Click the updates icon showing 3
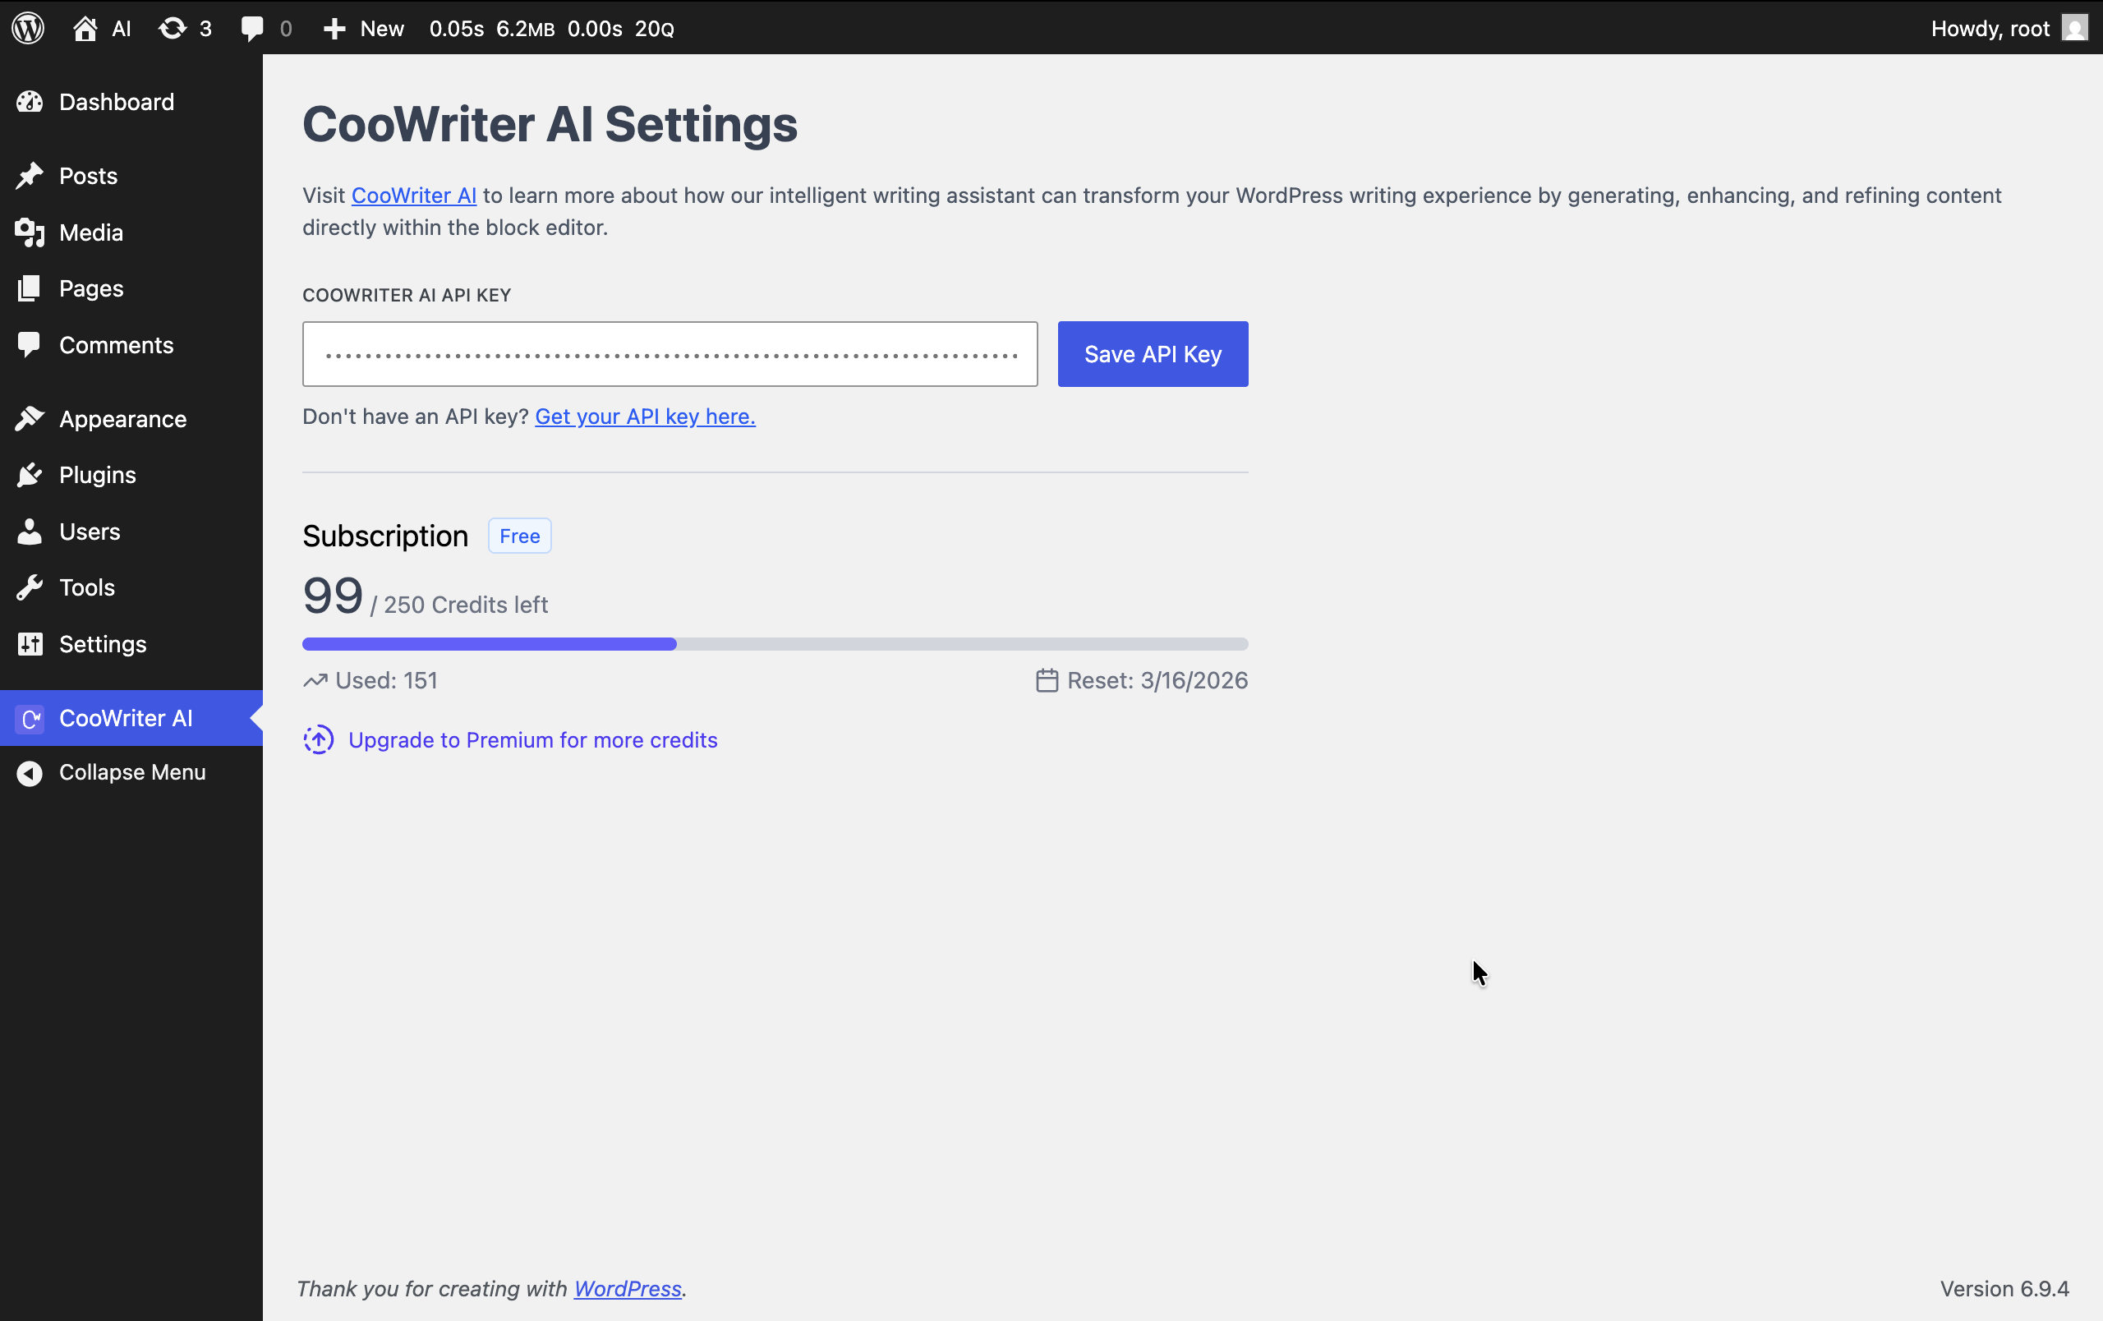The height and width of the screenshot is (1321, 2103). [171, 28]
